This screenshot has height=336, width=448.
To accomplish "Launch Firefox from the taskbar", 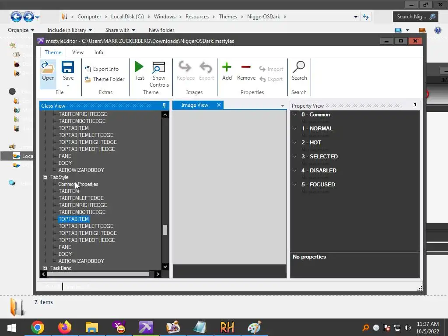I will pyautogui.click(x=65, y=327).
